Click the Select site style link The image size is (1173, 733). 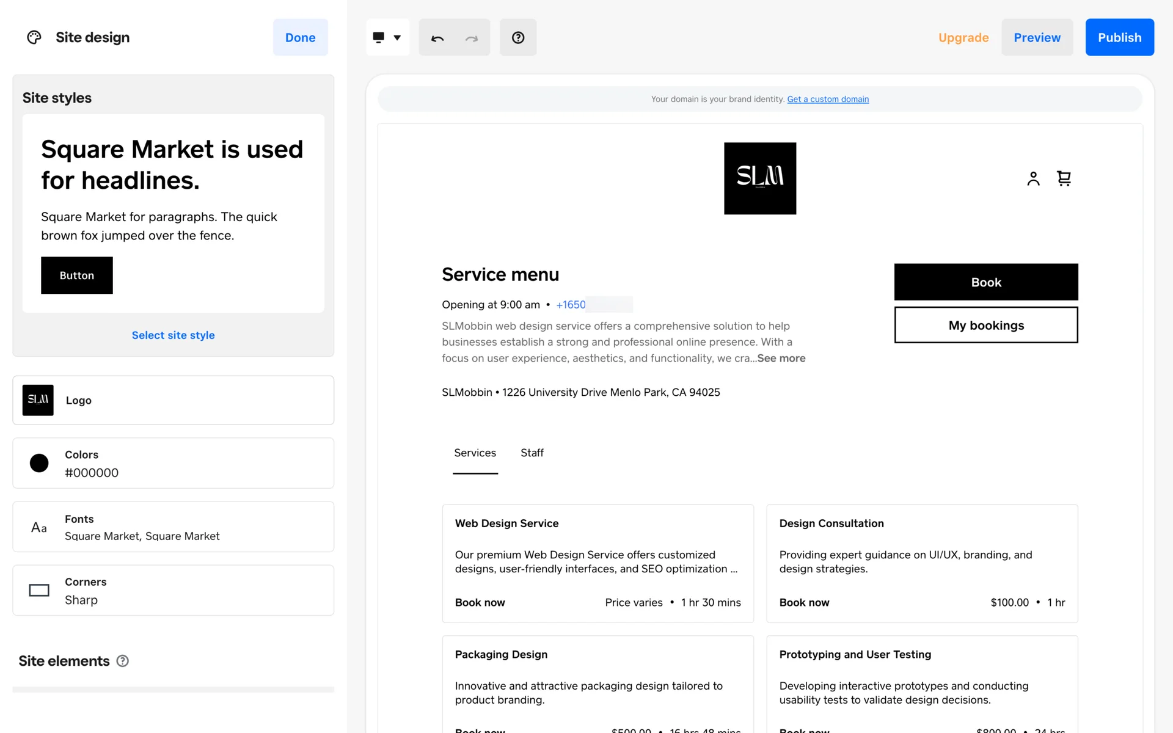point(173,335)
